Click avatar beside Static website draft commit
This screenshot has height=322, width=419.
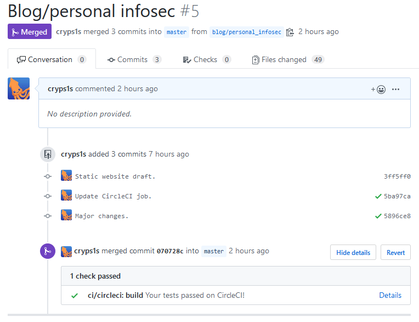pyautogui.click(x=66, y=175)
